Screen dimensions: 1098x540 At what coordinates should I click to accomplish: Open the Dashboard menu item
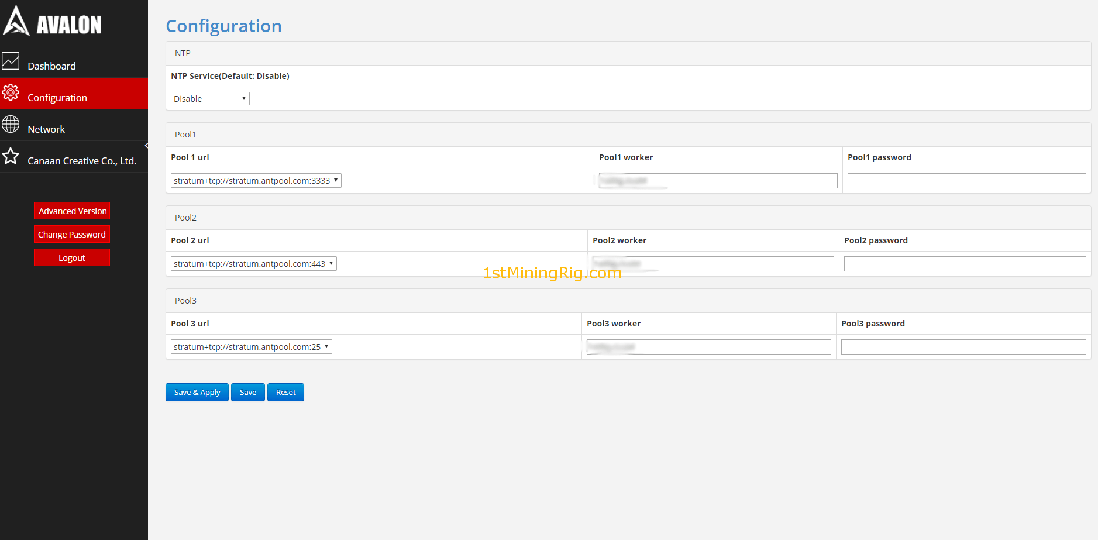74,62
